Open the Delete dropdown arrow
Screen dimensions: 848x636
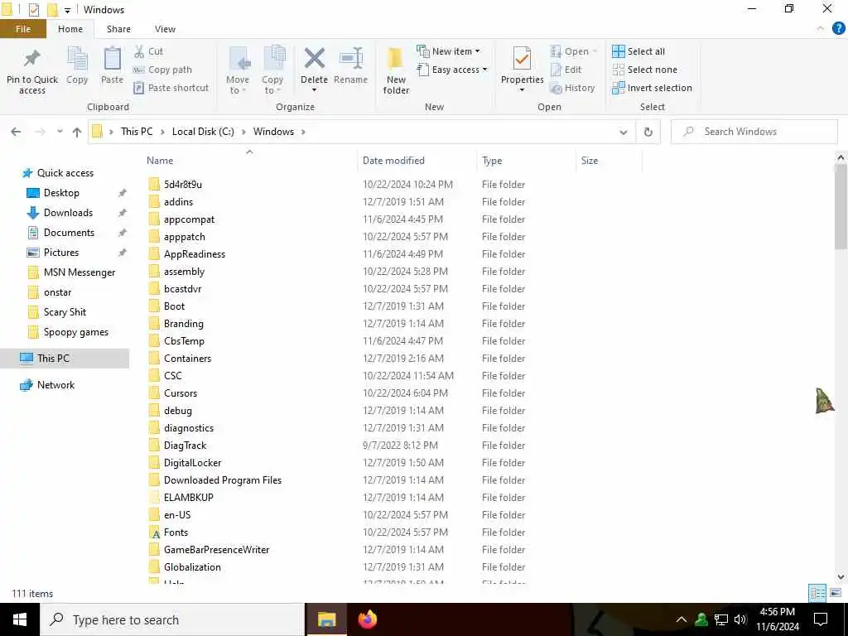click(314, 89)
